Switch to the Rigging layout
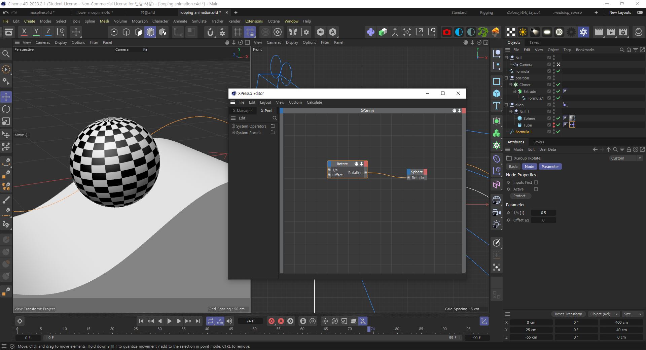Viewport: 646px width, 350px height. [486, 12]
